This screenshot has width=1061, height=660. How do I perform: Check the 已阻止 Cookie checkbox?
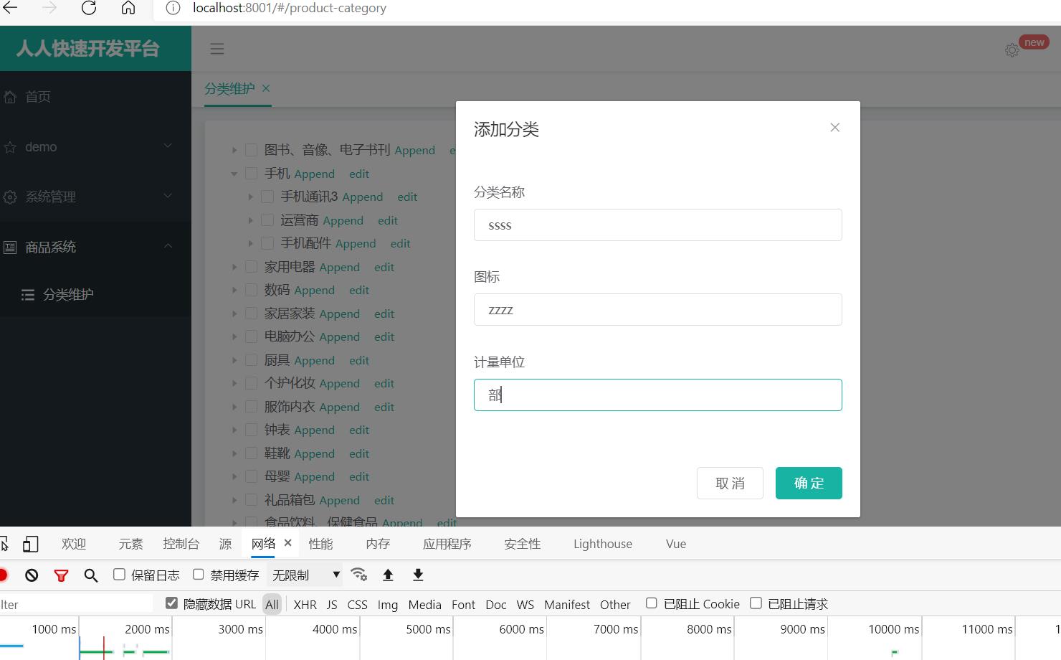tap(652, 603)
